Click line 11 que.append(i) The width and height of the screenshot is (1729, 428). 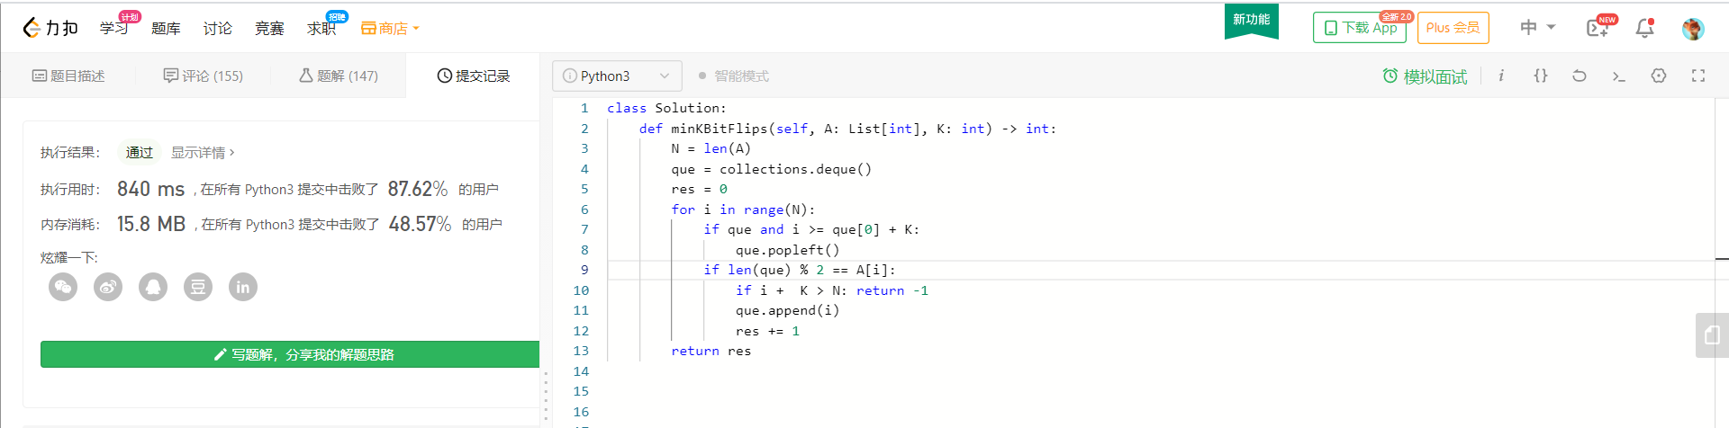[x=787, y=310]
